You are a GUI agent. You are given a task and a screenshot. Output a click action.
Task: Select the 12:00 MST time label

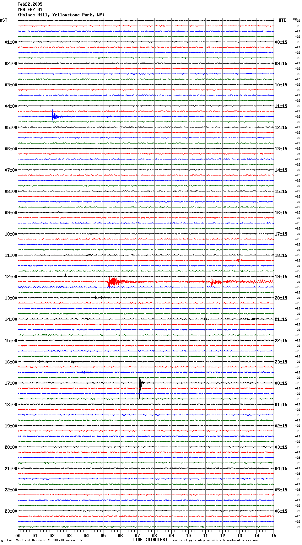11,277
